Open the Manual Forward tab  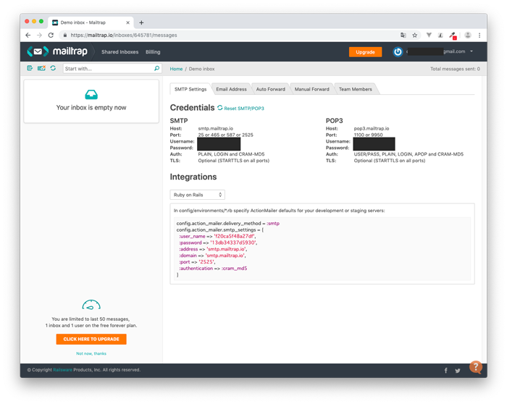pos(311,89)
